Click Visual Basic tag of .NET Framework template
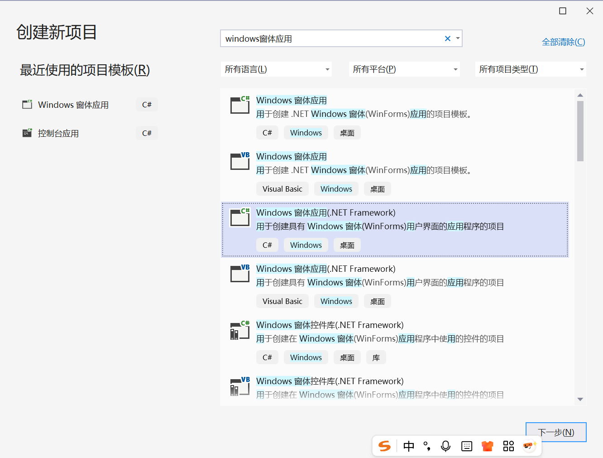 [282, 301]
